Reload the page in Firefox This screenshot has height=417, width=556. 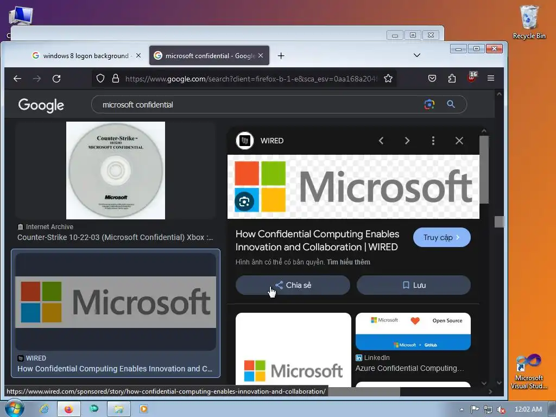coord(56,79)
